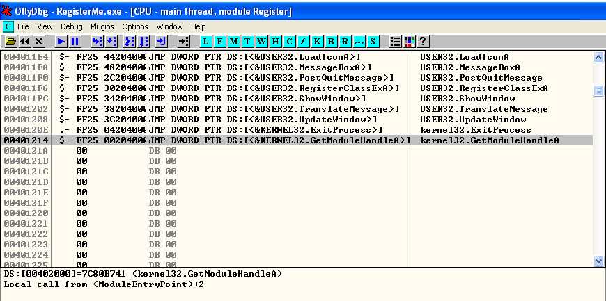Viewport: 606px width, 301px height.
Task: Open Patches window with the slash button
Action: (x=303, y=41)
